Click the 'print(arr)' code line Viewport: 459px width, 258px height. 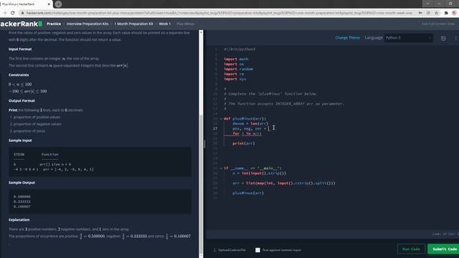point(244,143)
